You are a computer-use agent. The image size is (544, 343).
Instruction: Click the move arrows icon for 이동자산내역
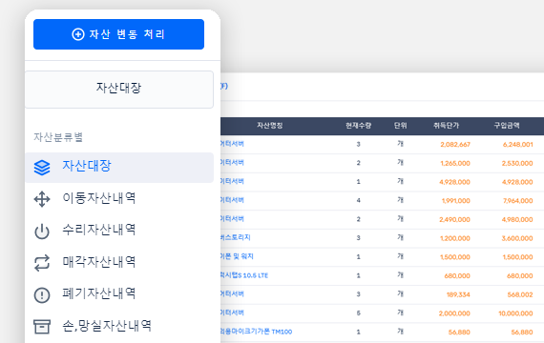pos(42,199)
